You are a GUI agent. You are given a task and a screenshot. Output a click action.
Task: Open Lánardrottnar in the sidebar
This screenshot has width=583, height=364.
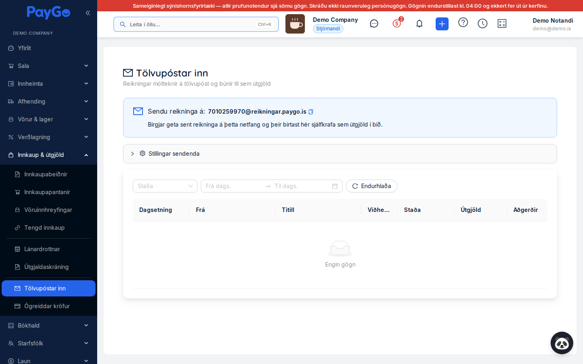coord(49,249)
